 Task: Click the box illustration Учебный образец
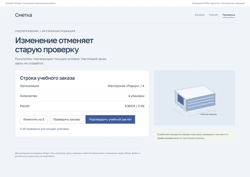[x=194, y=98]
